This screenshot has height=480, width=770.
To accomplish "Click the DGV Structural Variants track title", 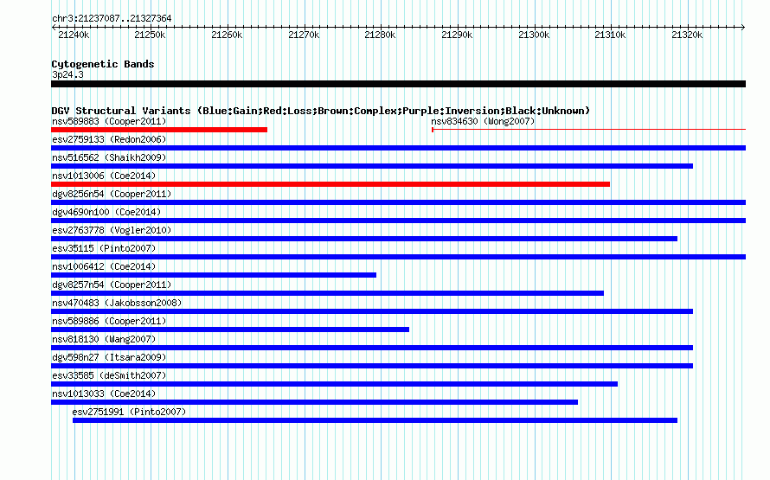I will 321,111.
